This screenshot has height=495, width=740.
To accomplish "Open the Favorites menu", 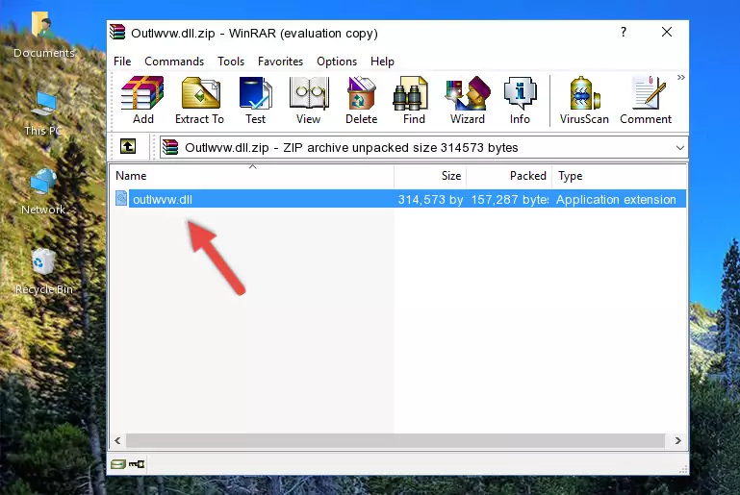I will click(280, 62).
